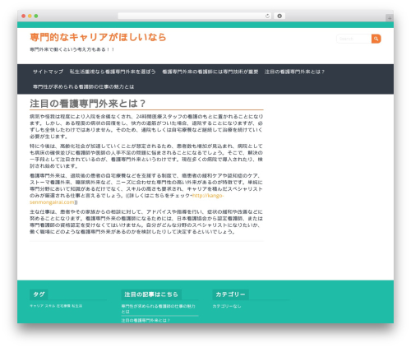Minimize window with yellow button
Image resolution: width=411 pixels, height=348 pixels.
click(30, 16)
